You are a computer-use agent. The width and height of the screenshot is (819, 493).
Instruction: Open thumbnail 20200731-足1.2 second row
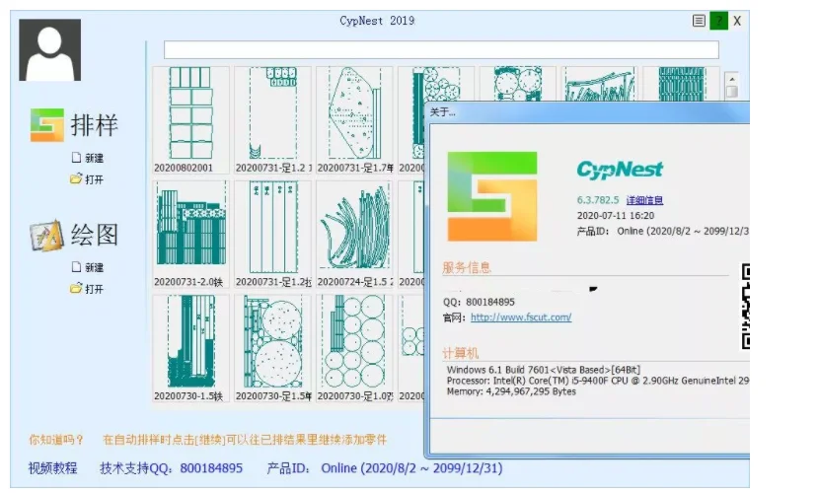[x=272, y=235]
